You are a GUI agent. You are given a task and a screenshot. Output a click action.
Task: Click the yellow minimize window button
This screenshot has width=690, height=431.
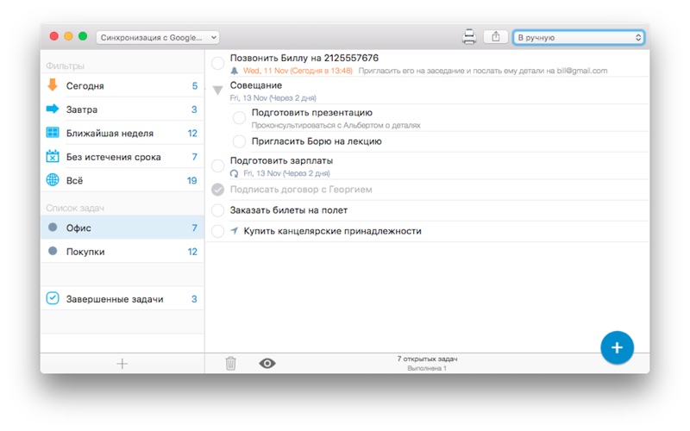click(68, 36)
